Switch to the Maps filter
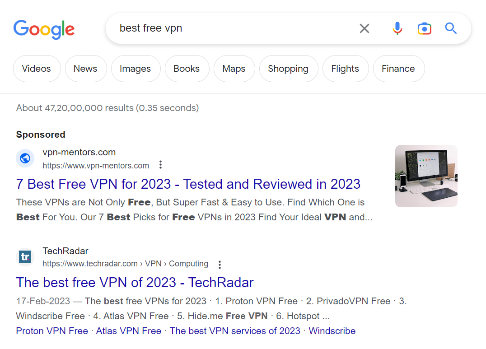486x349 pixels. pos(234,69)
